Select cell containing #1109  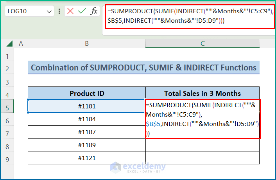point(86,145)
